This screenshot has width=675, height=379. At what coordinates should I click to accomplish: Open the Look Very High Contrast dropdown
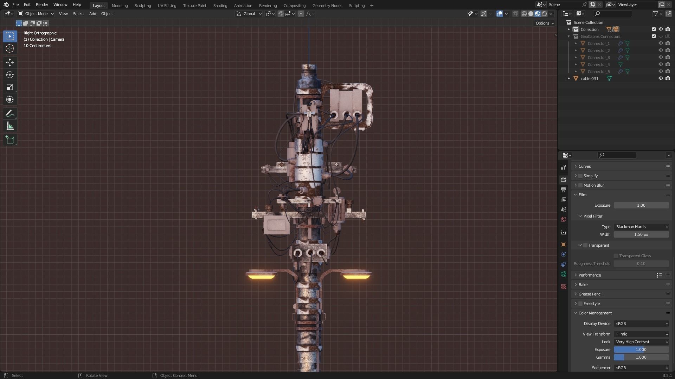(x=641, y=342)
